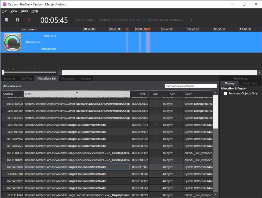This screenshot has height=198, width=262.
Task: Minimize the Xamarin Profiler window
Action: [232, 4]
